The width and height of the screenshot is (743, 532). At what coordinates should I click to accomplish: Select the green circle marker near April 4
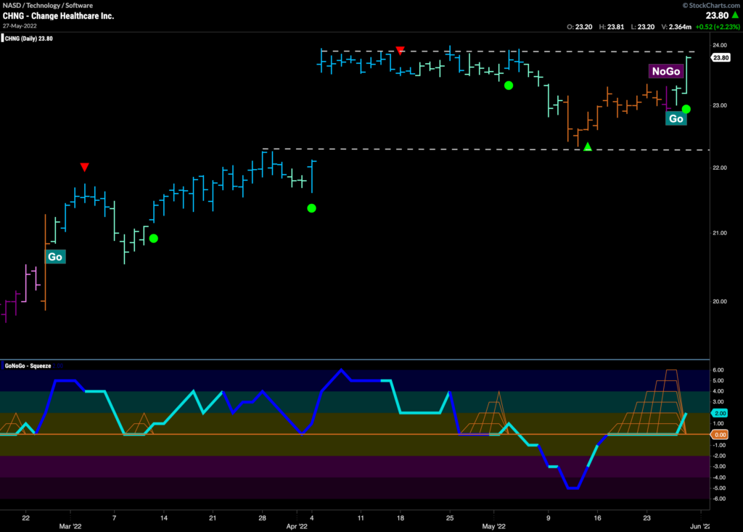click(x=311, y=208)
